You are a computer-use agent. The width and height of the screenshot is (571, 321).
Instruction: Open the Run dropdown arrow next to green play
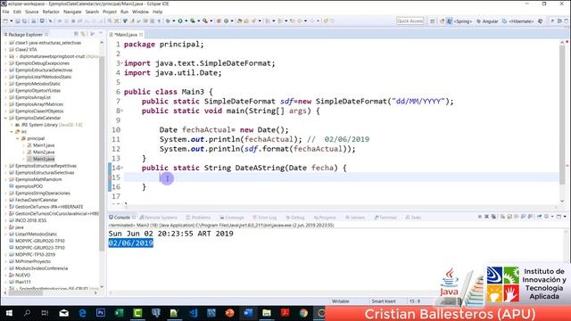tap(186, 21)
